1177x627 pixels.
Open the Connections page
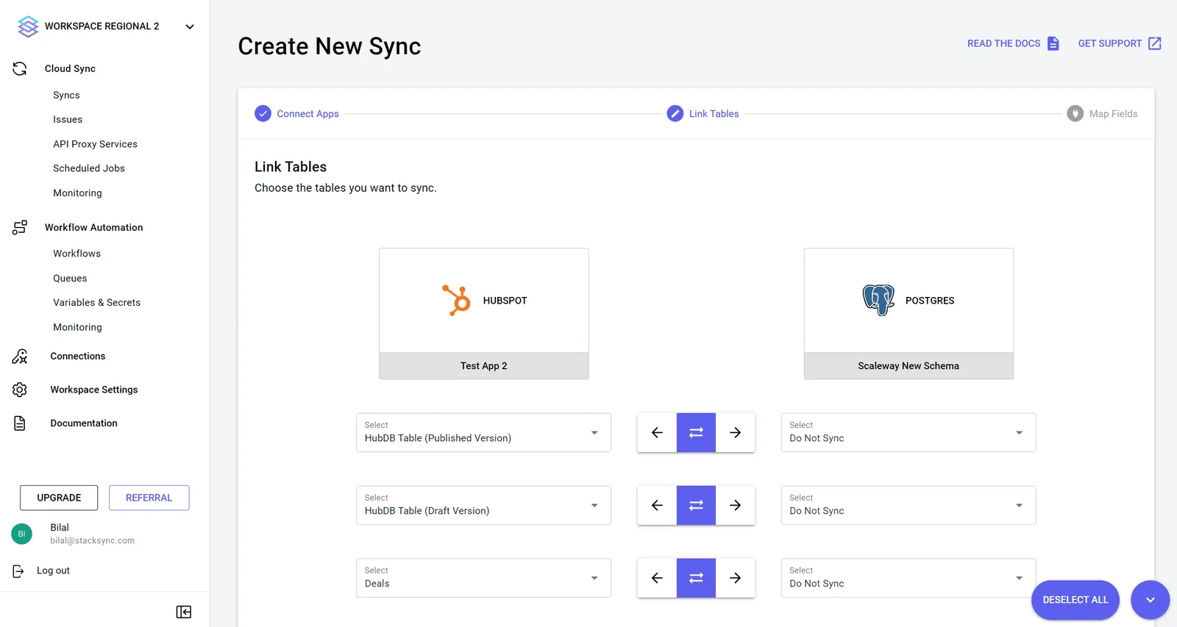pyautogui.click(x=78, y=356)
